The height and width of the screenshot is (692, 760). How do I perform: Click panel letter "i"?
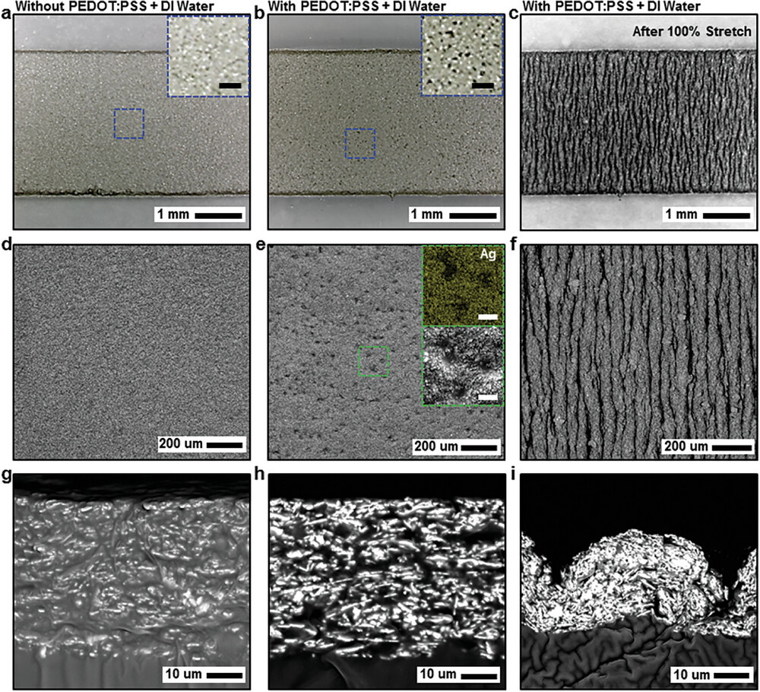(514, 474)
